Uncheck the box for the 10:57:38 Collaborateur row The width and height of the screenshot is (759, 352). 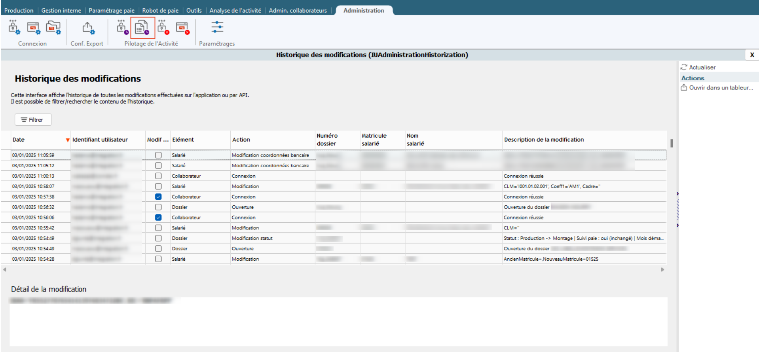click(x=158, y=197)
